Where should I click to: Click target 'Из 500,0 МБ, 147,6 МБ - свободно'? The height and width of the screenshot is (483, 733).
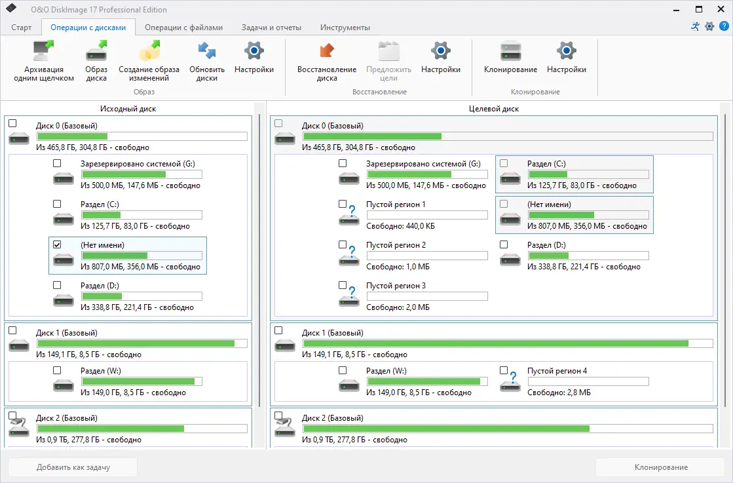426,185
